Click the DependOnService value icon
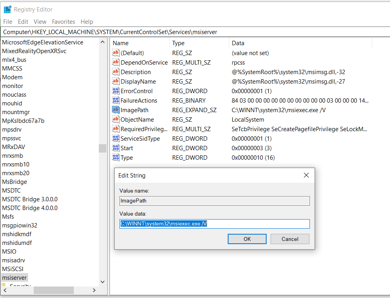Image resolution: width=390 pixels, height=298 pixels. pyautogui.click(x=116, y=62)
